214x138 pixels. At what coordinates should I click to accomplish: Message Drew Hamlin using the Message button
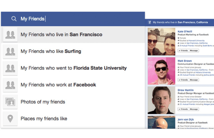pyautogui.click(x=194, y=109)
